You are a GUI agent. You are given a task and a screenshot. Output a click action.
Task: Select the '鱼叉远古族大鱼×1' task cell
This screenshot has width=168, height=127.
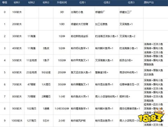81,72
